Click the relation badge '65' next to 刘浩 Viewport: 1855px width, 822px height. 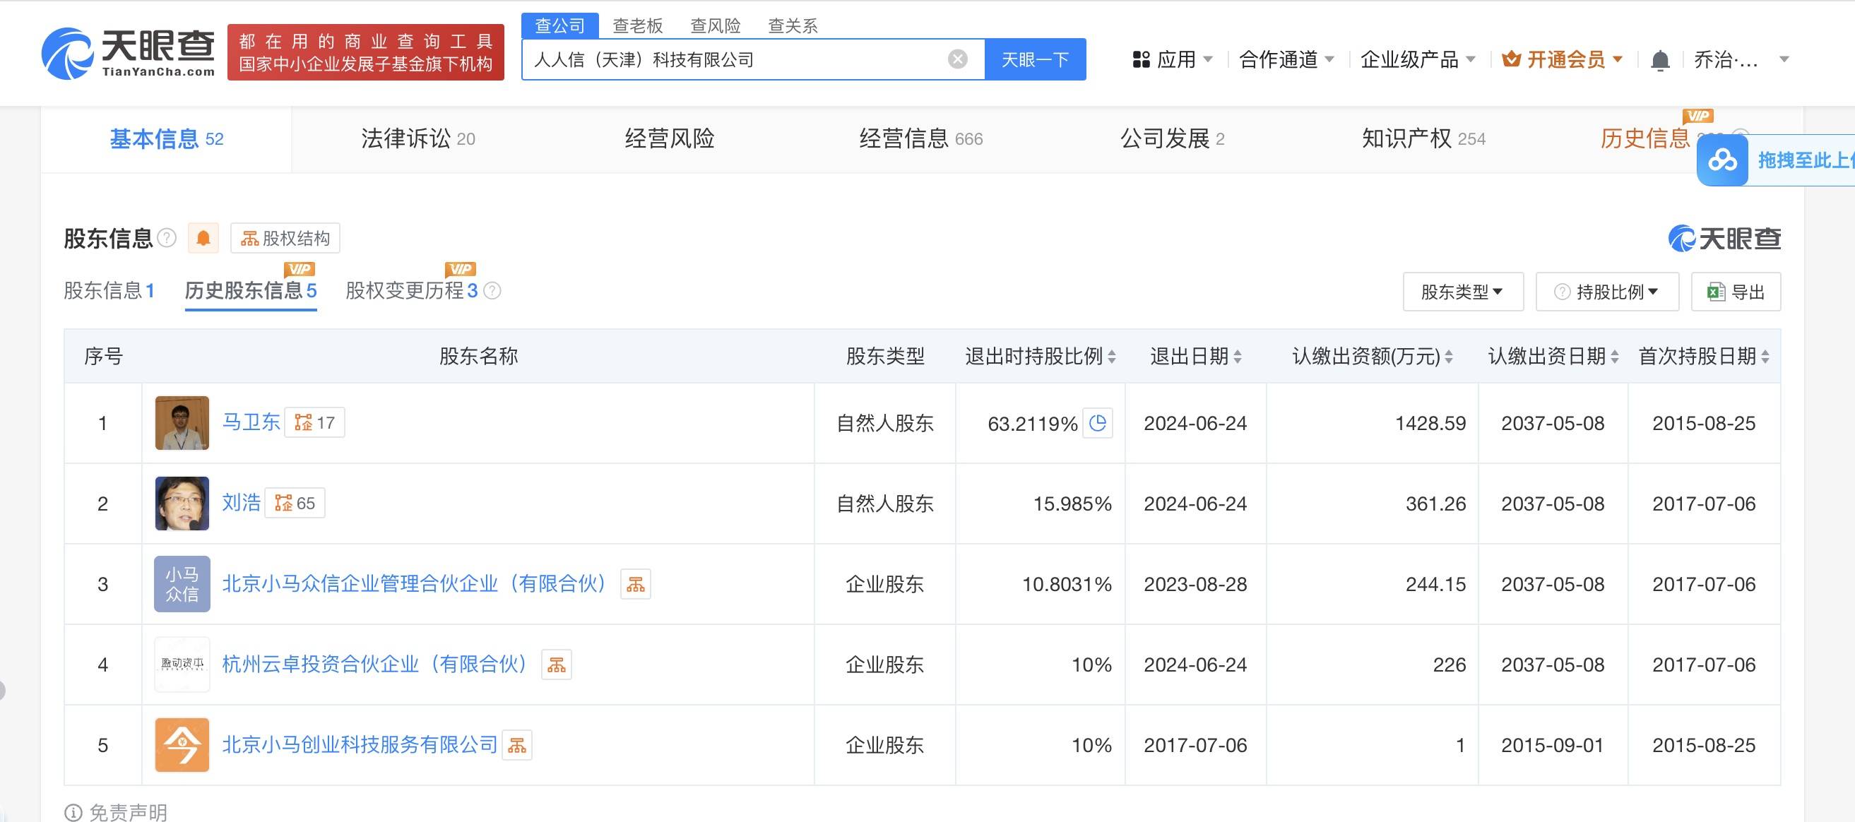click(295, 503)
